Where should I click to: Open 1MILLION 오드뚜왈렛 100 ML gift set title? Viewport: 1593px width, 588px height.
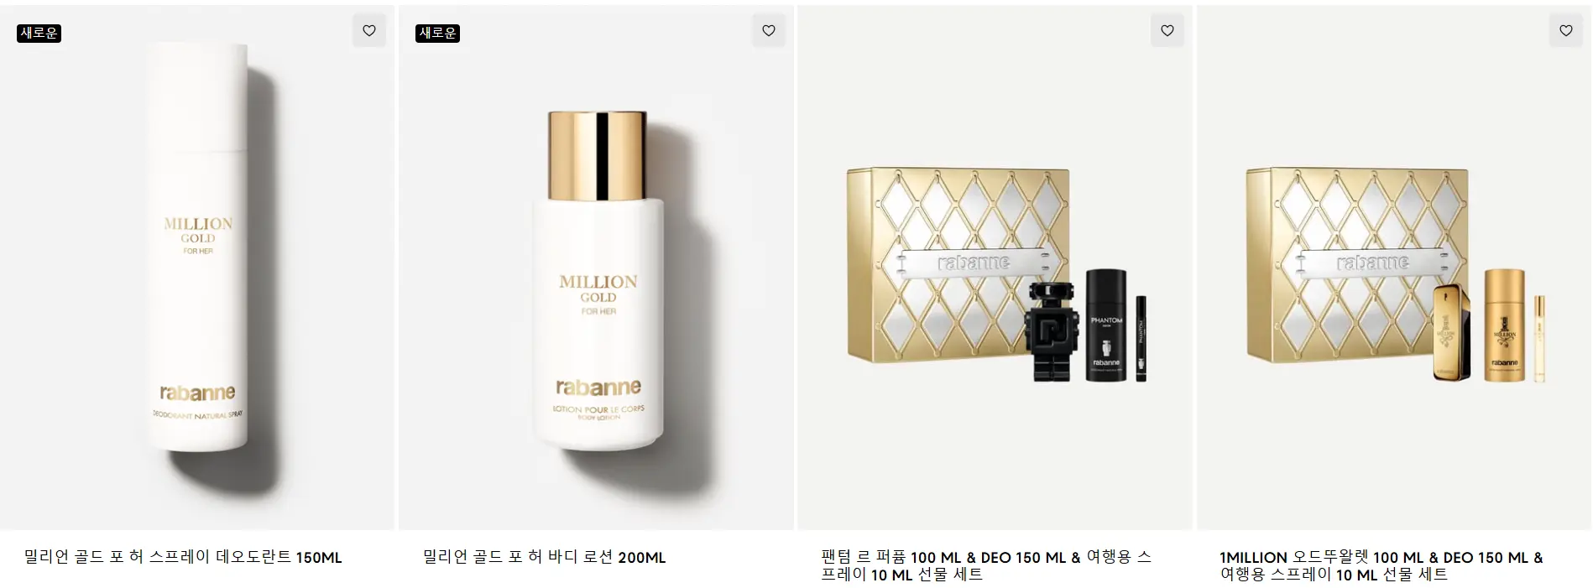(1381, 566)
